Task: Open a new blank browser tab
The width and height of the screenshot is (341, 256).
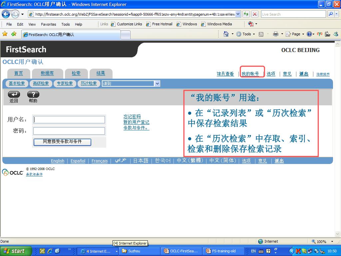Action: (x=126, y=35)
